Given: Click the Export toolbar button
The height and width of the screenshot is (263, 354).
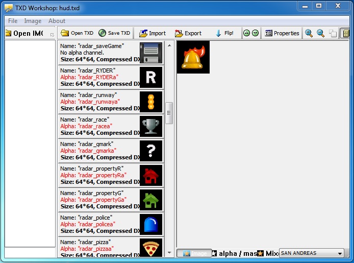Looking at the screenshot, I should pos(188,33).
